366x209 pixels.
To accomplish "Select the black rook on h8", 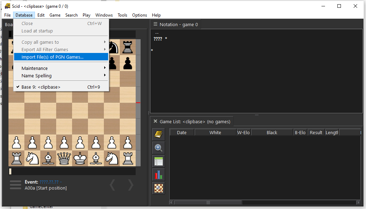I will pos(128,47).
